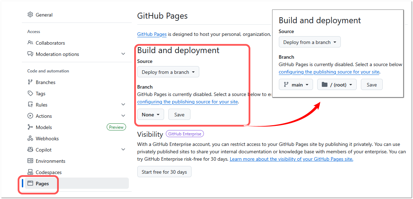
Task: Expand Moderation options chevron
Action: pyautogui.click(x=123, y=54)
